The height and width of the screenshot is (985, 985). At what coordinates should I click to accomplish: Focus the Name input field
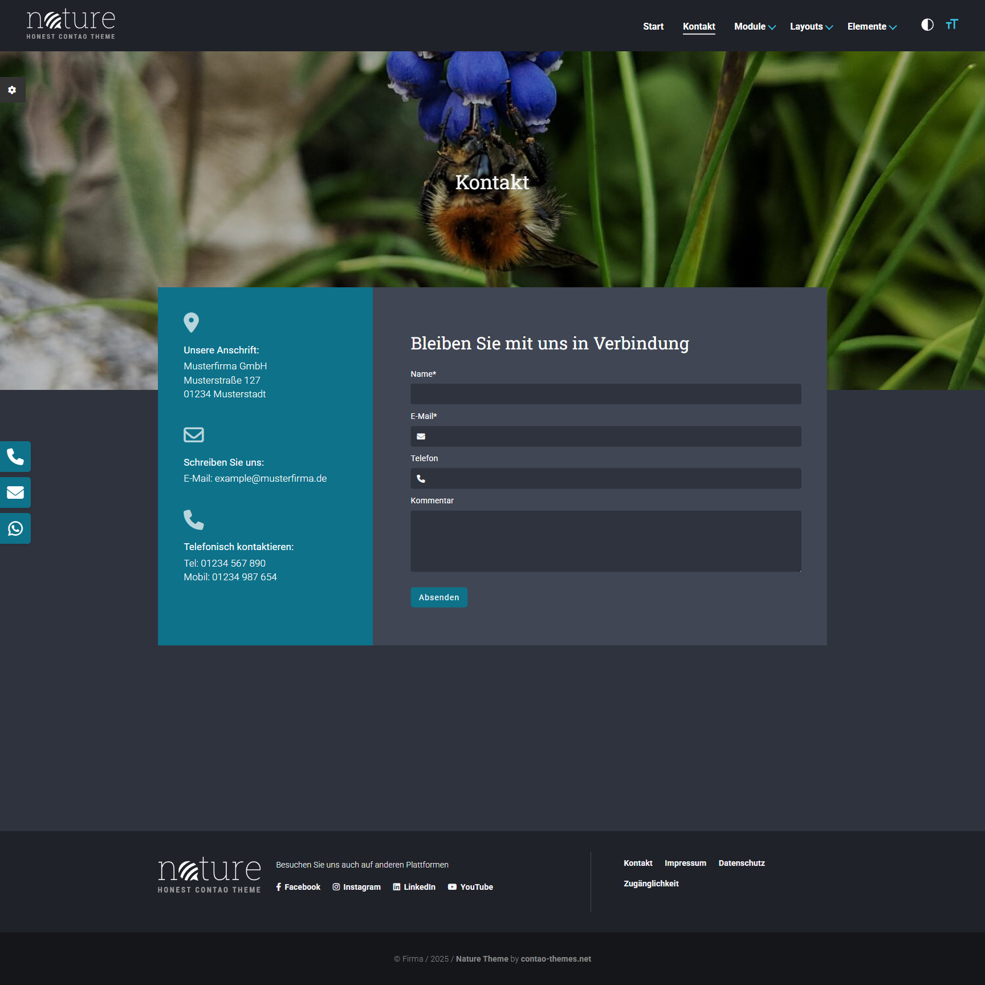tap(606, 394)
